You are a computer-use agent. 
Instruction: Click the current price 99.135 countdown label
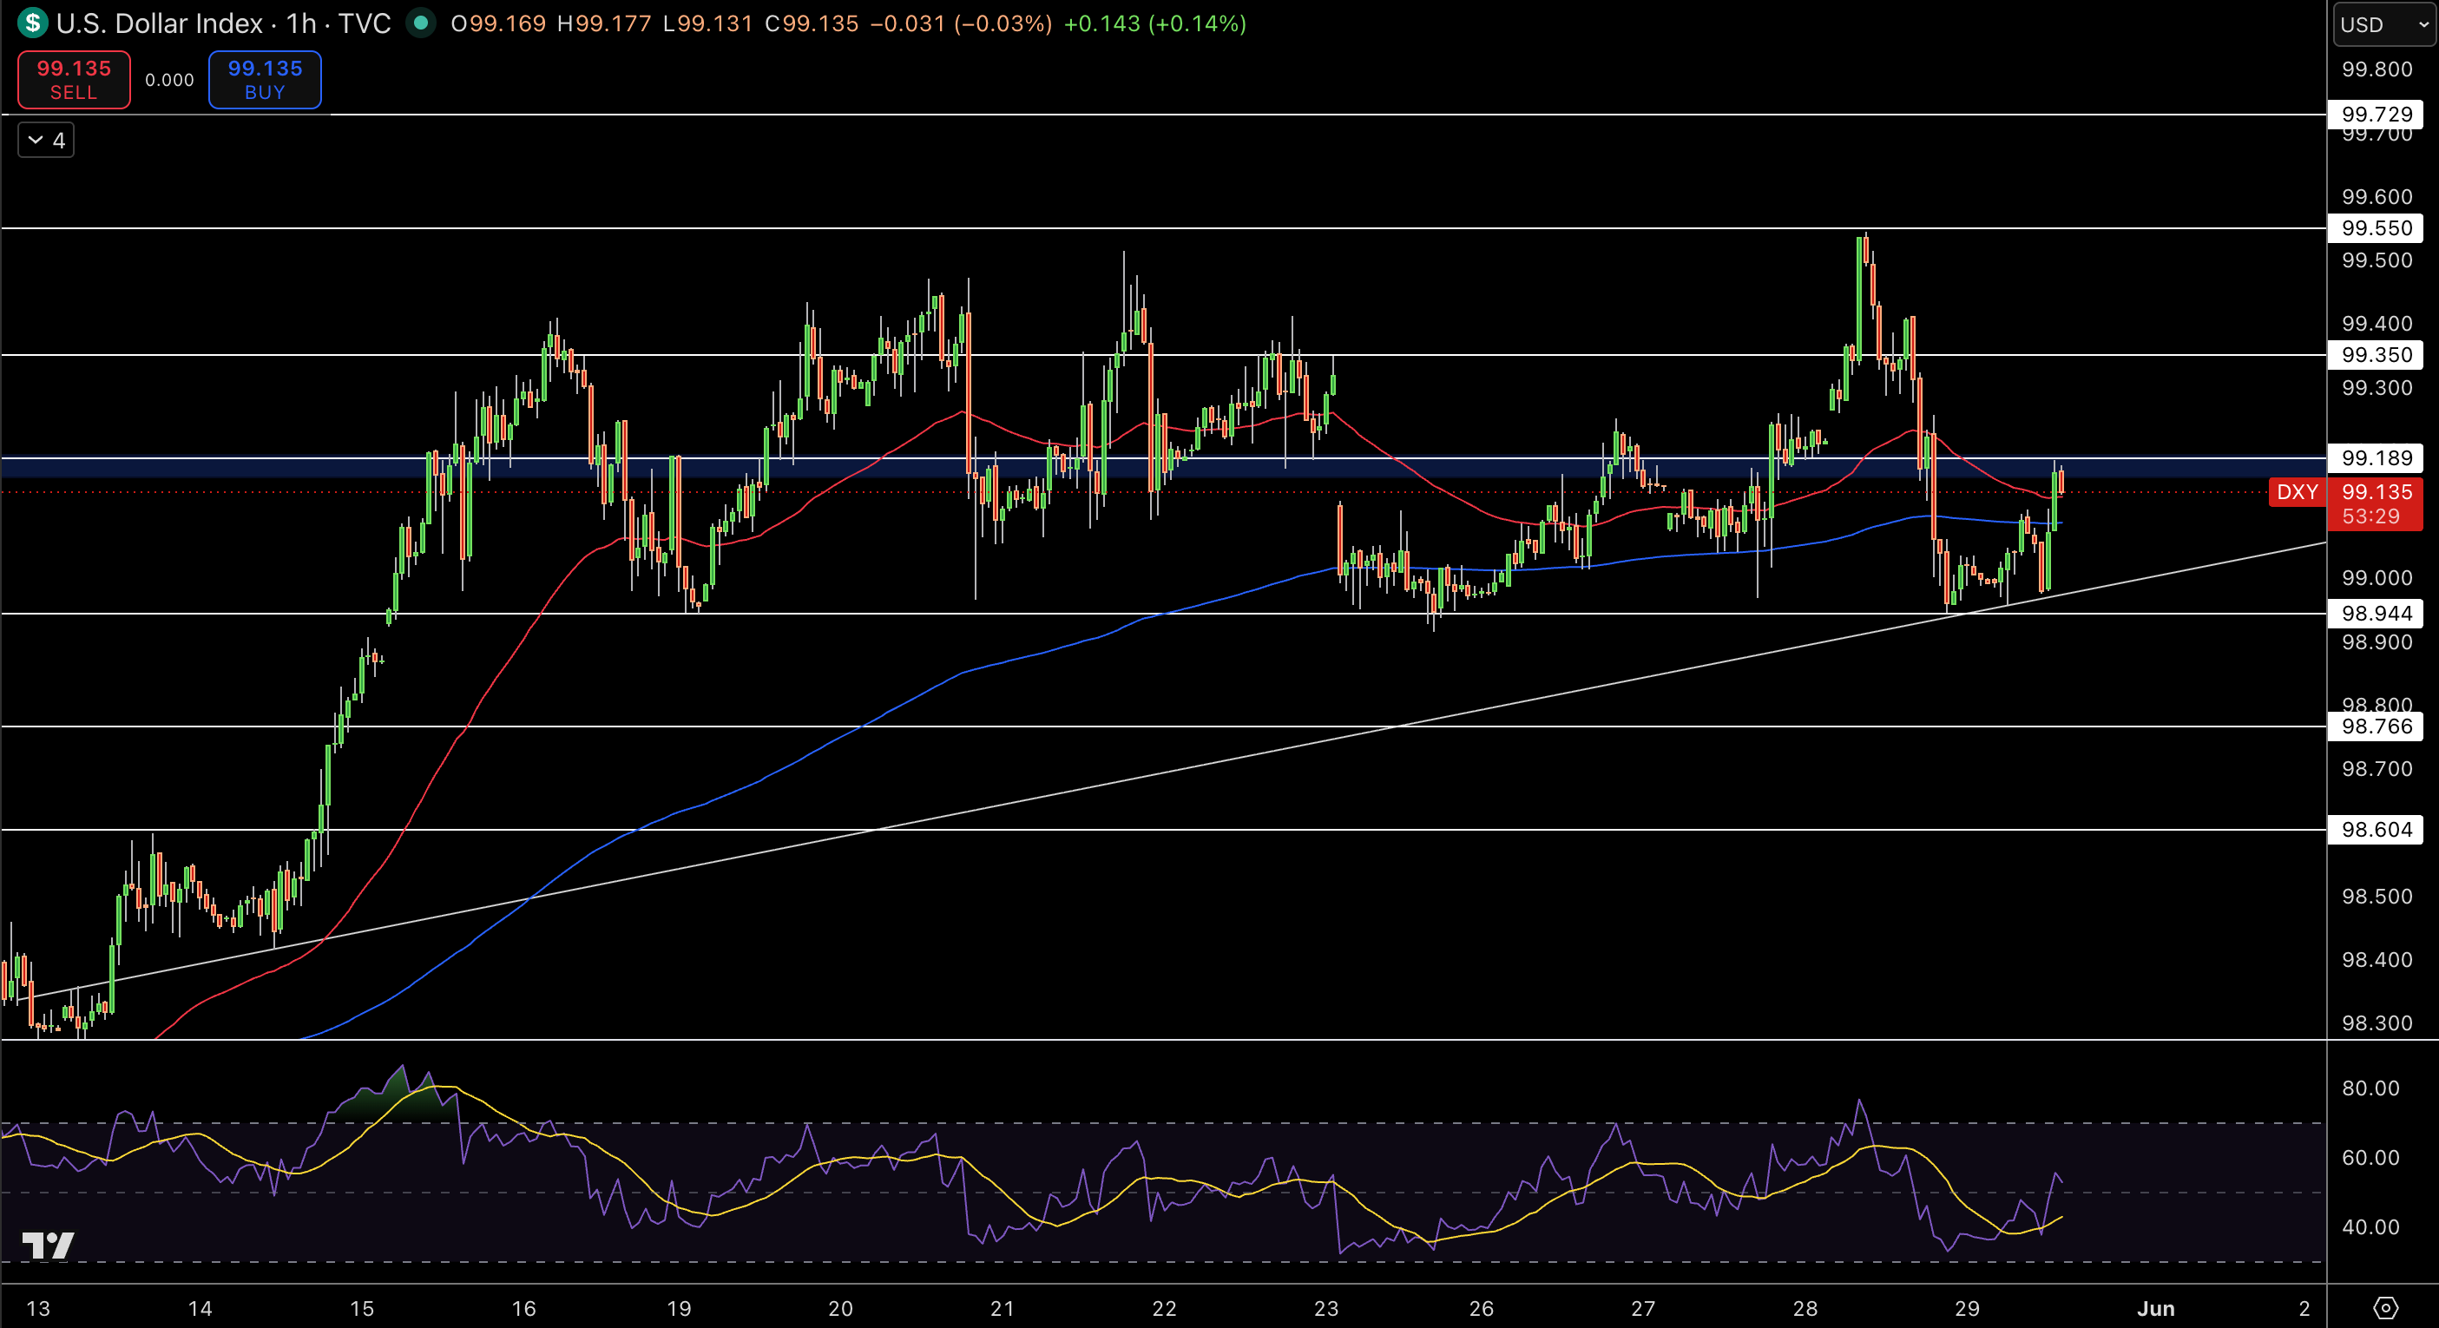(x=2375, y=504)
